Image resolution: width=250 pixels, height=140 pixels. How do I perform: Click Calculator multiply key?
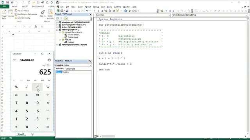(48, 103)
